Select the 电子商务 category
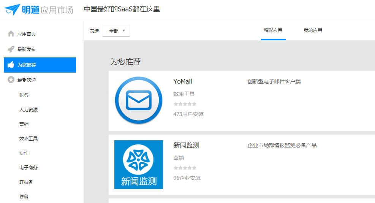Screen dimensions: 375x203 [28, 168]
